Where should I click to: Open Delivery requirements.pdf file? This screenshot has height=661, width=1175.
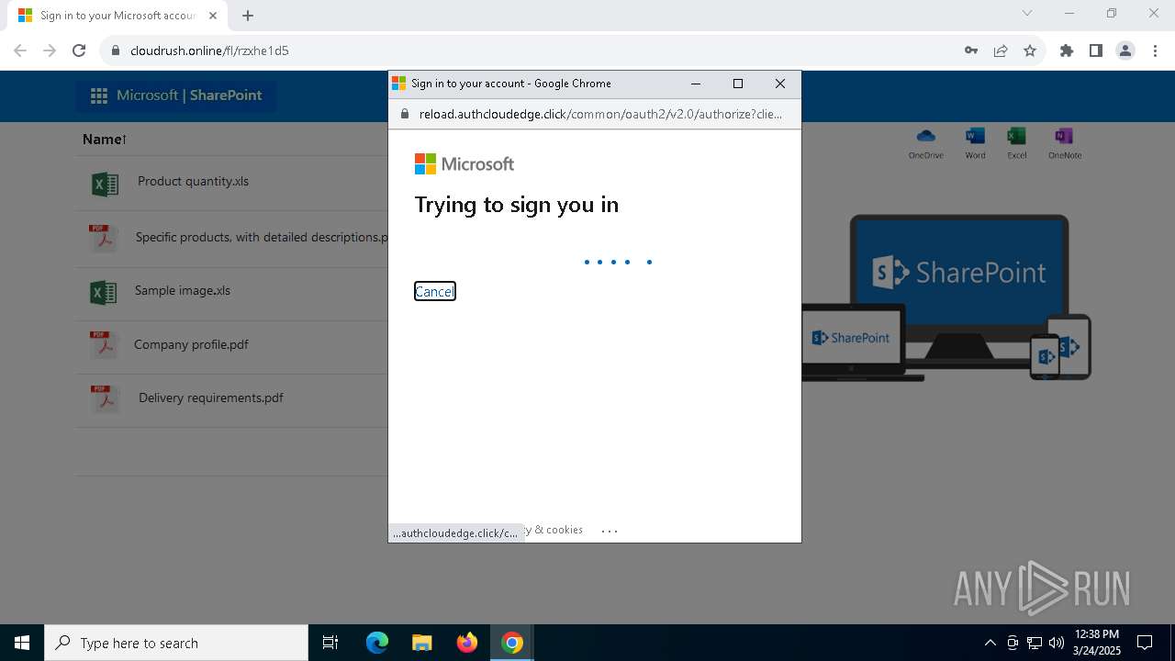(x=211, y=398)
